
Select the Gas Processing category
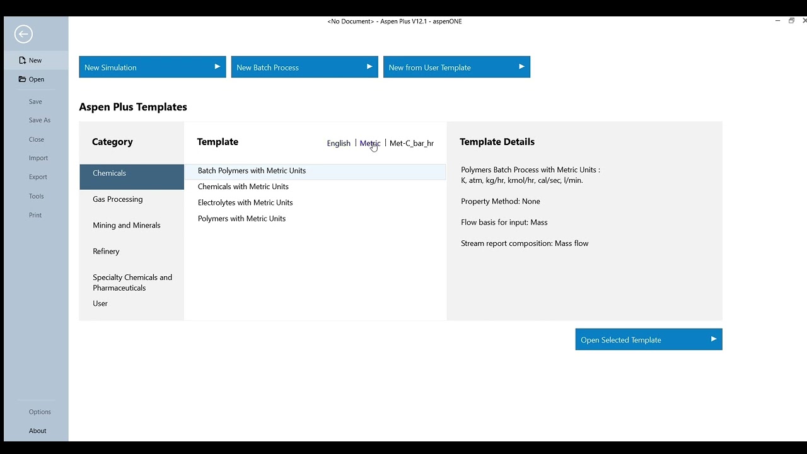118,199
